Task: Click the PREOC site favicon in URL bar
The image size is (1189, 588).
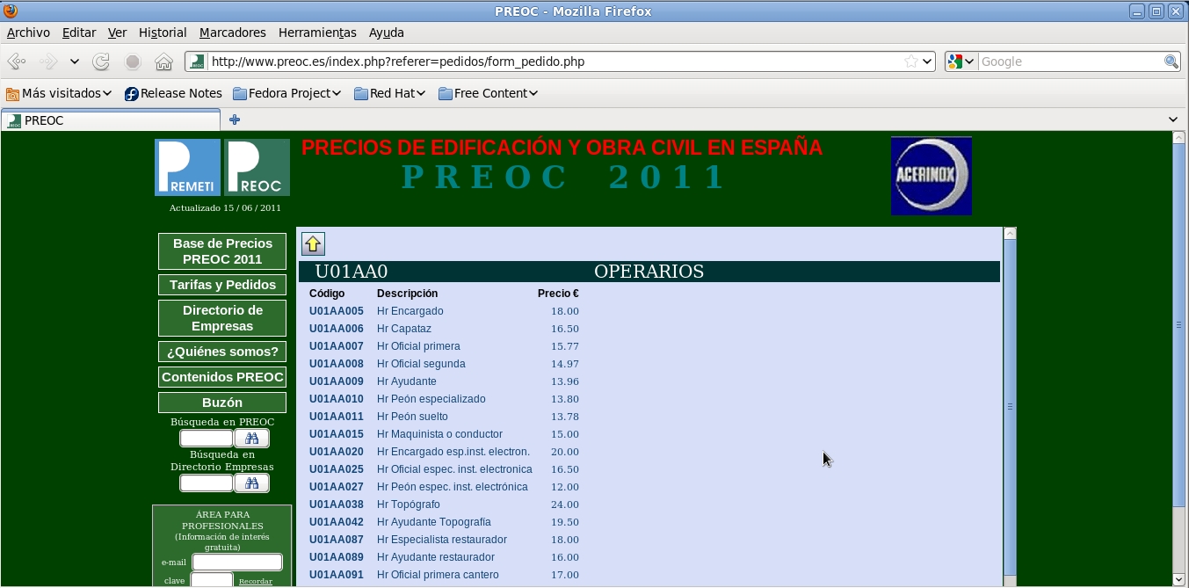Action: click(x=198, y=62)
